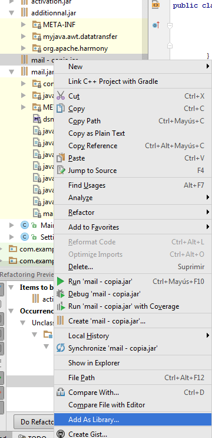Click the Paste clipboard icon

point(61,158)
